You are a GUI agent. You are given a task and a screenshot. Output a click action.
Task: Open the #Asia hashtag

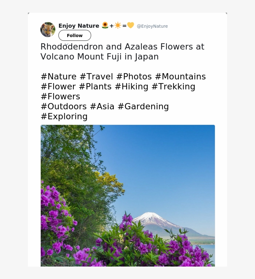[102, 106]
